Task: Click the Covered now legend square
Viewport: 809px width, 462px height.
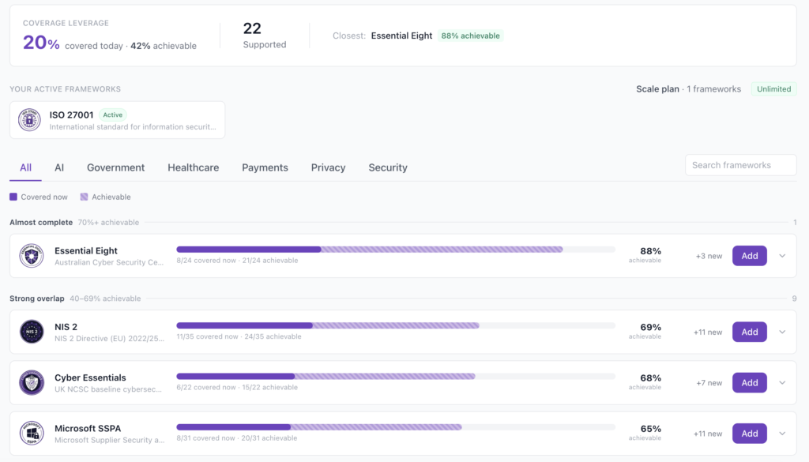Action: point(13,197)
